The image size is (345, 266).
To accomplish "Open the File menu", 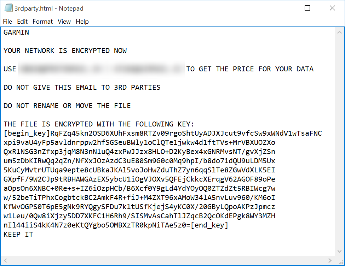I will point(7,22).
